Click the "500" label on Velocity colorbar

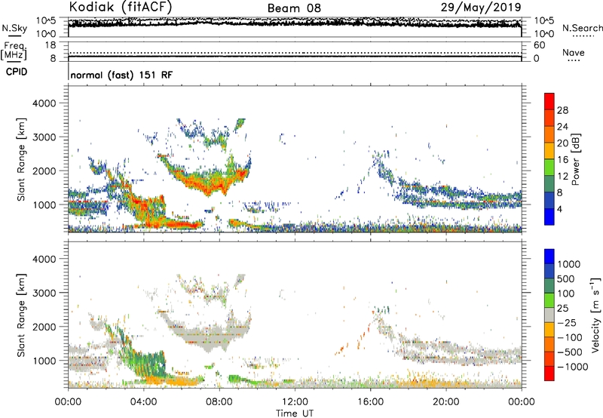pyautogui.click(x=566, y=279)
